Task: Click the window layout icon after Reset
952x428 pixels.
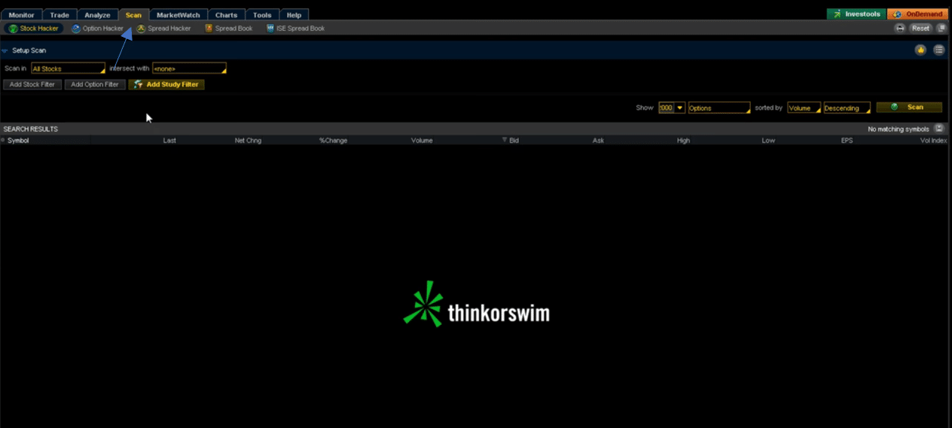Action: coord(941,28)
